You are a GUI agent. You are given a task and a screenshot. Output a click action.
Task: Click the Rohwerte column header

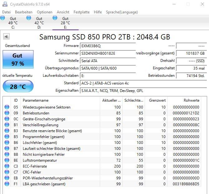pos(184,100)
